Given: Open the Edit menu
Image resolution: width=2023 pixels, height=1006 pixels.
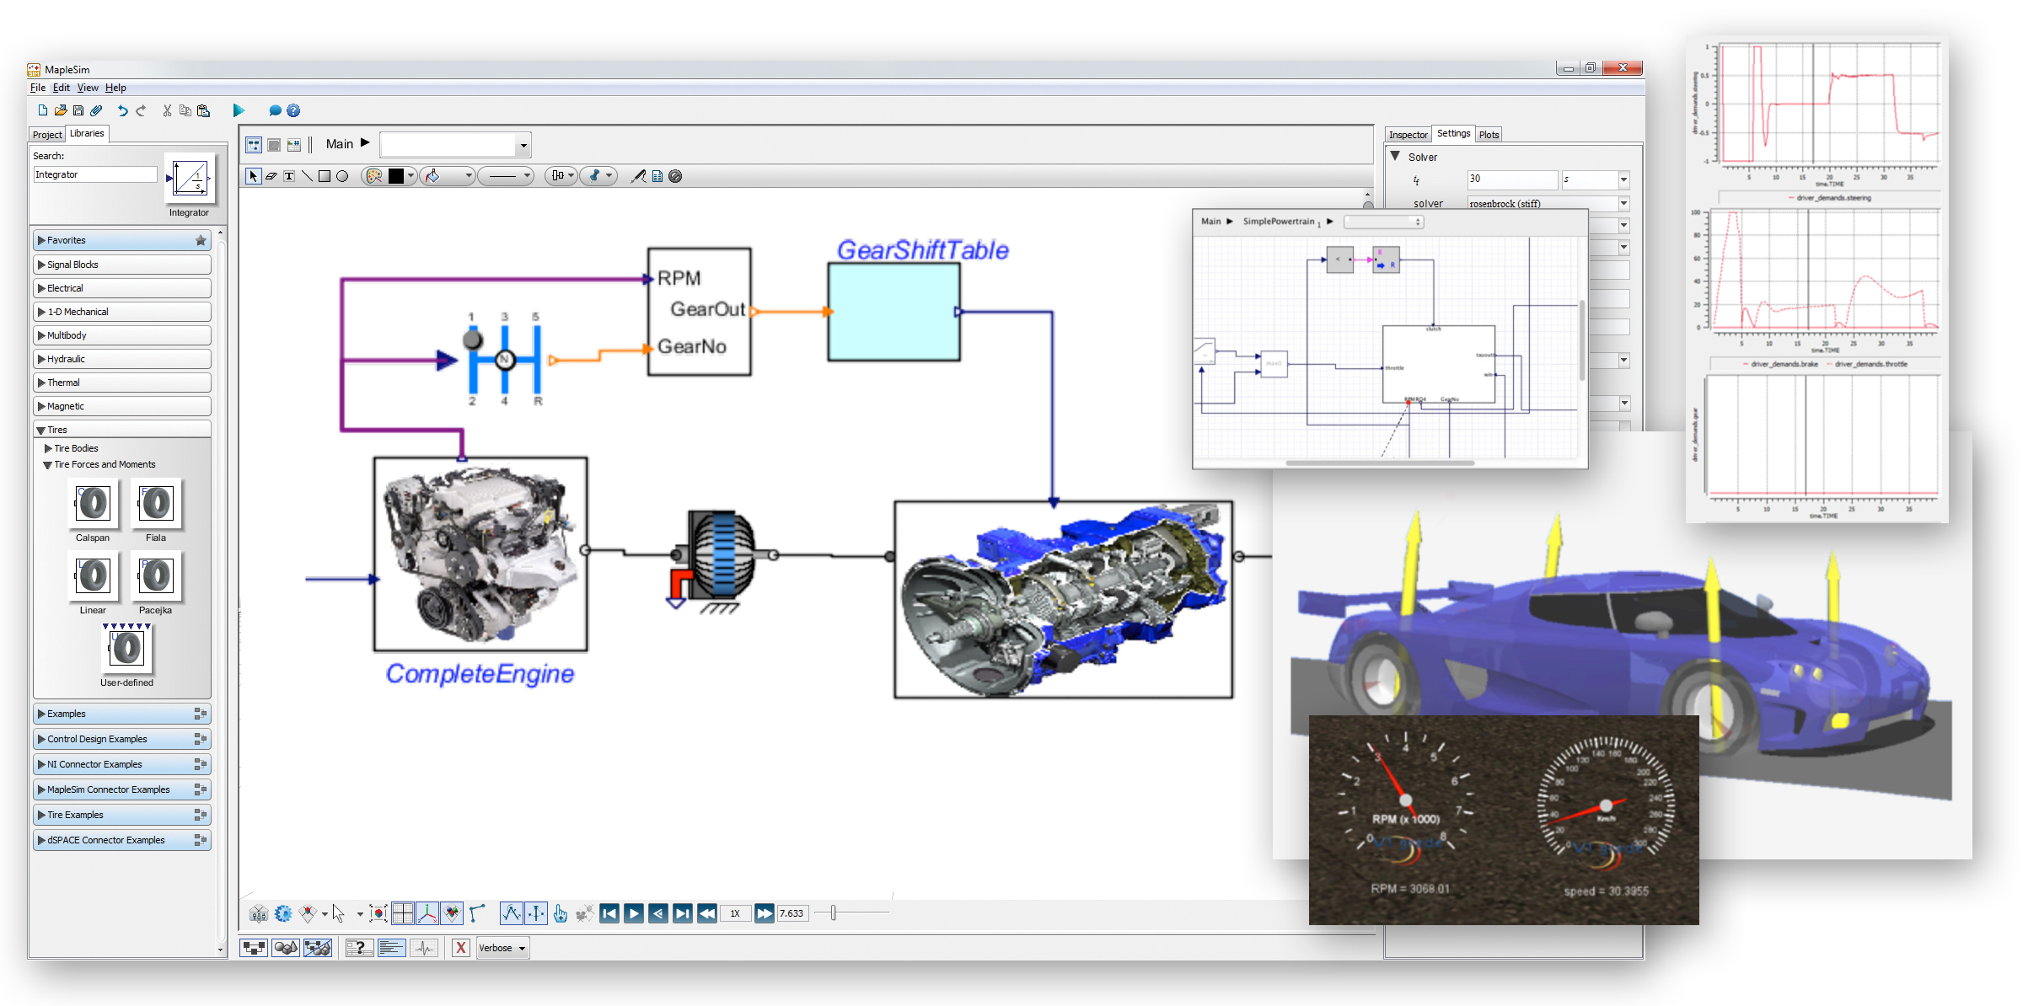Looking at the screenshot, I should point(61,88).
